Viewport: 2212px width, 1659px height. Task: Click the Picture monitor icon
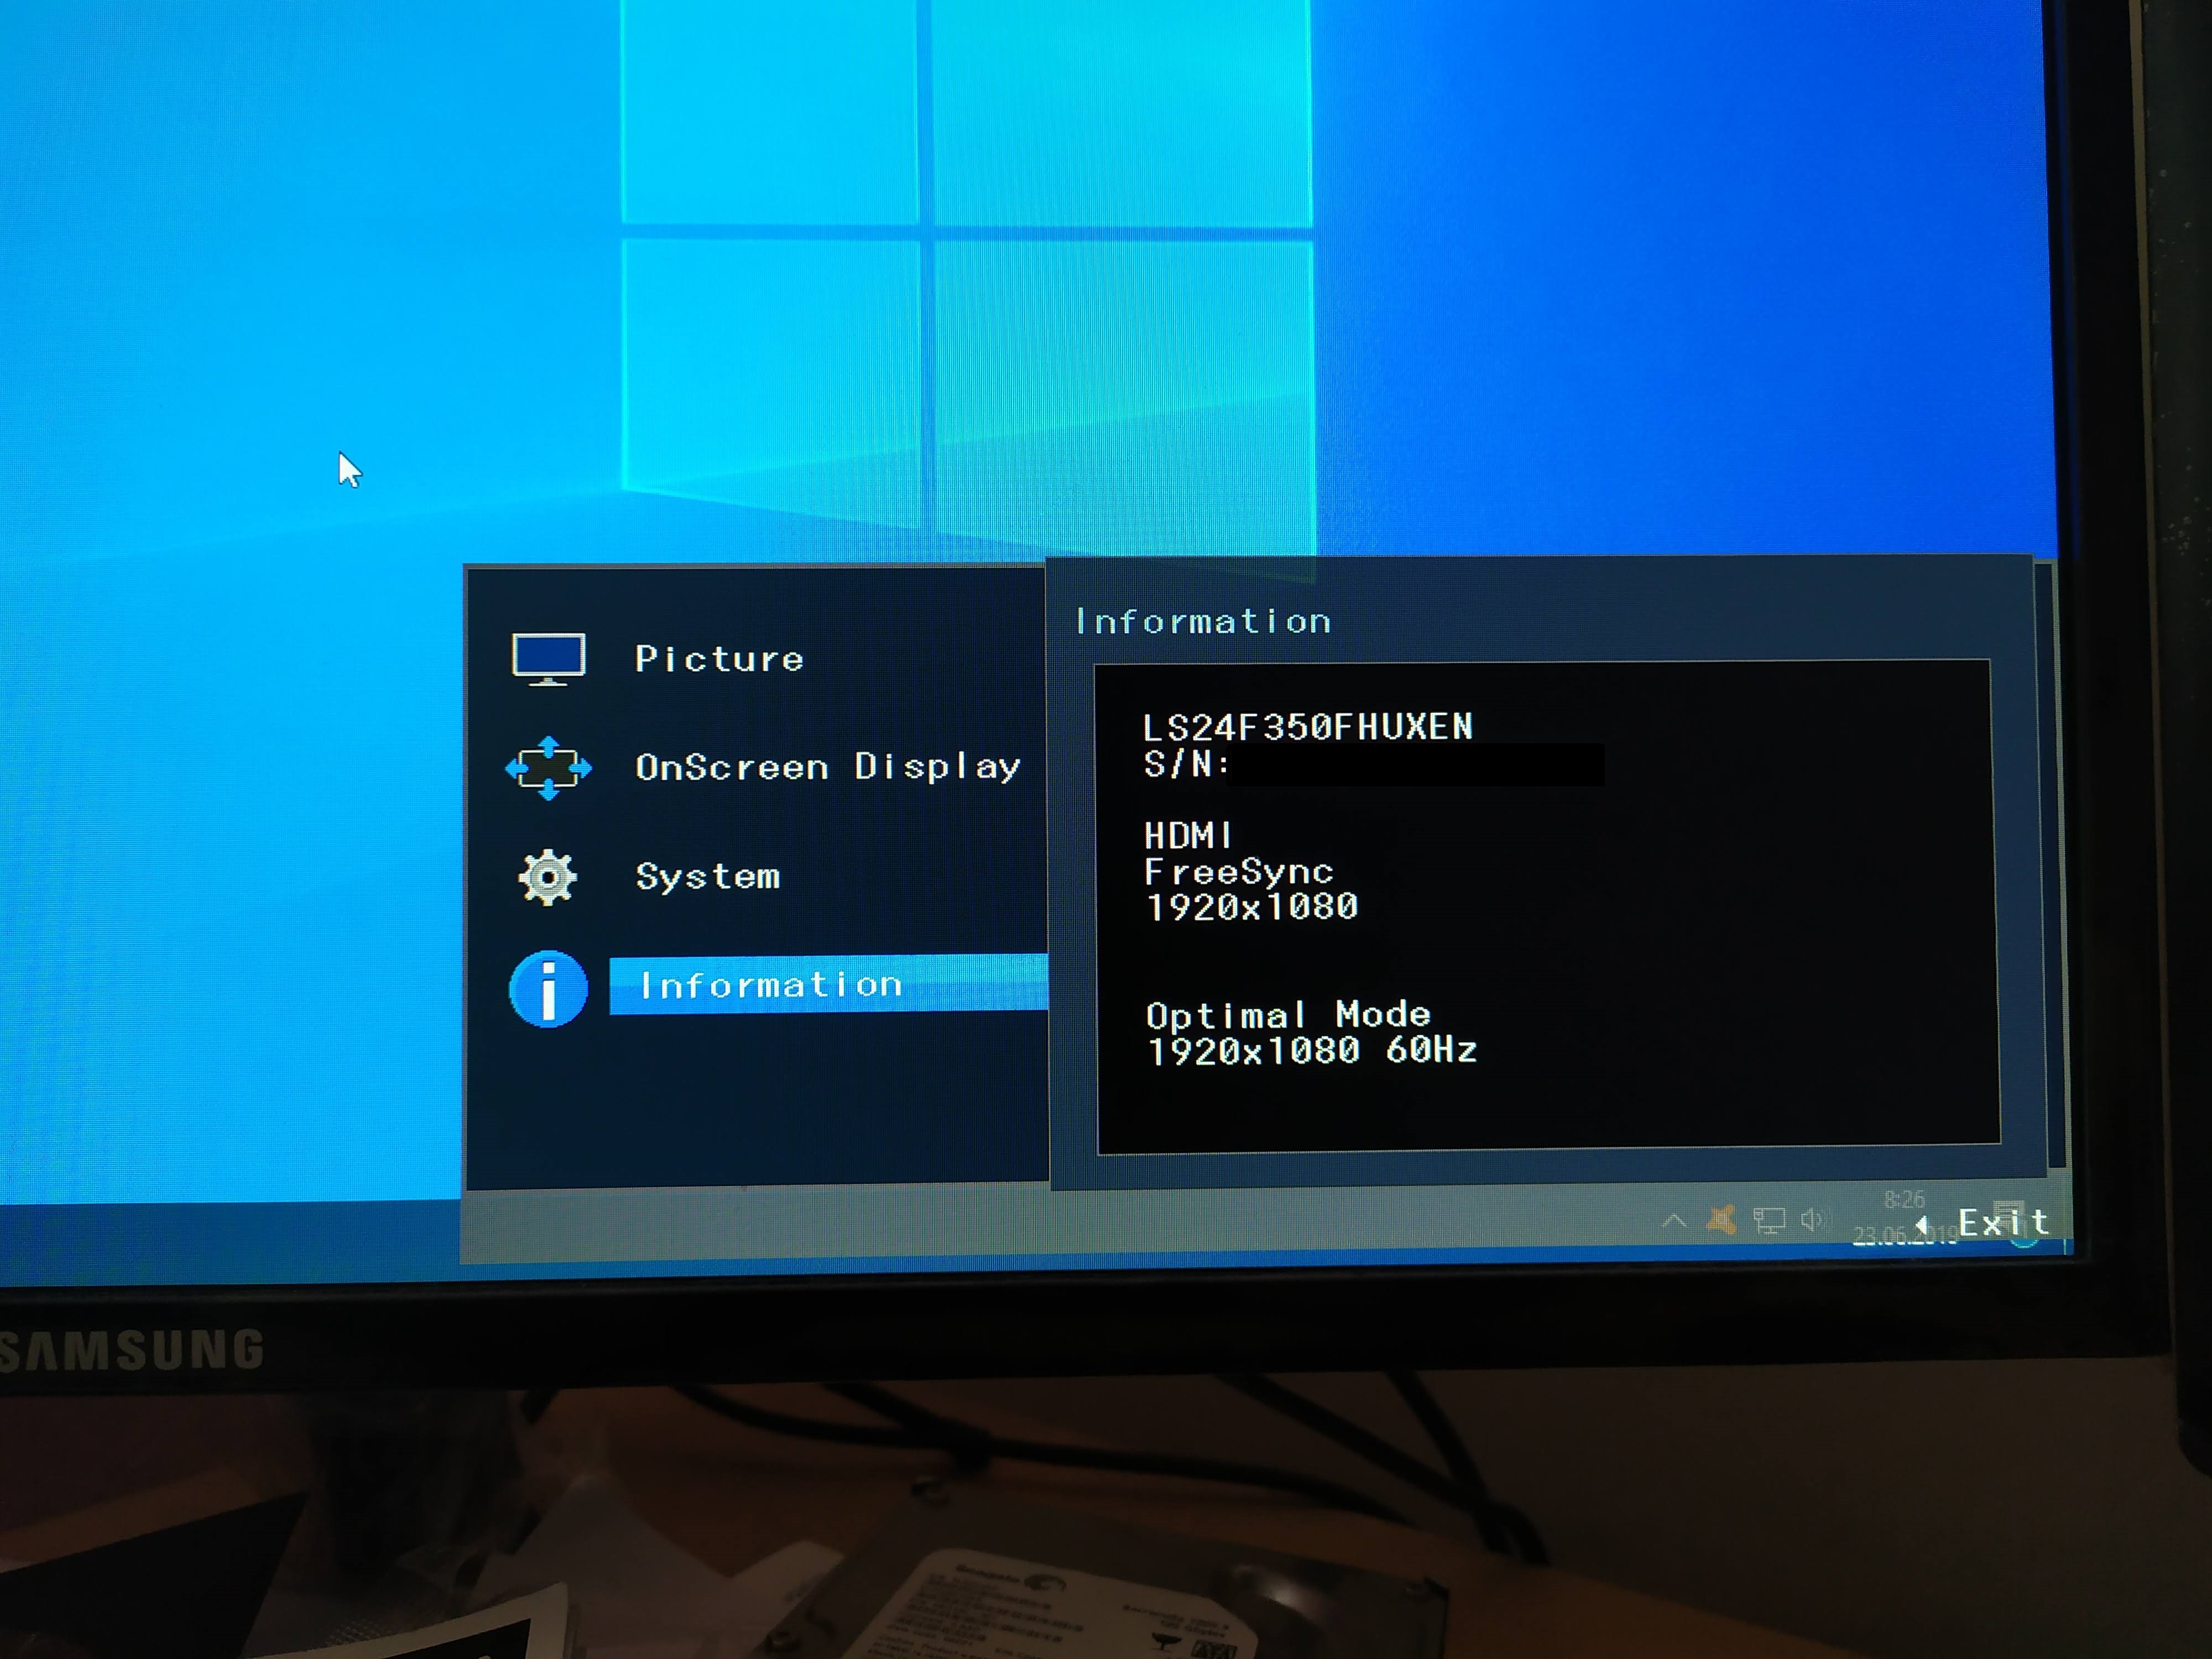click(548, 658)
